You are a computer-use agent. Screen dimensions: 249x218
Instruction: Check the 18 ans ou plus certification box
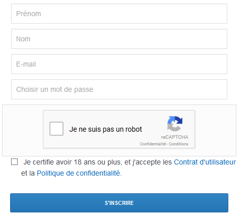coord(14,162)
